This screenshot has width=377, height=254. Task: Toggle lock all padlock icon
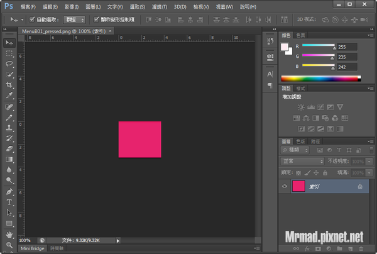point(325,173)
